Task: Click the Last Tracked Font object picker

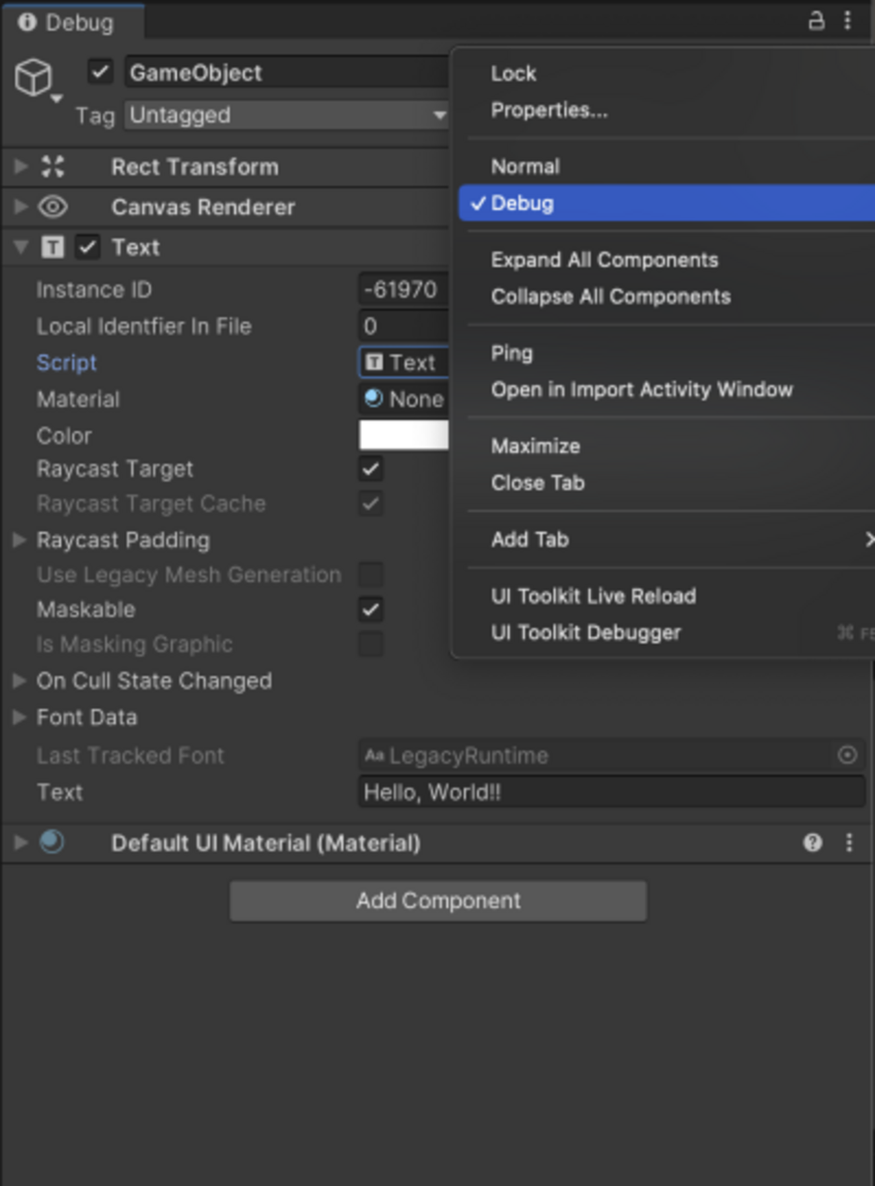Action: [847, 755]
